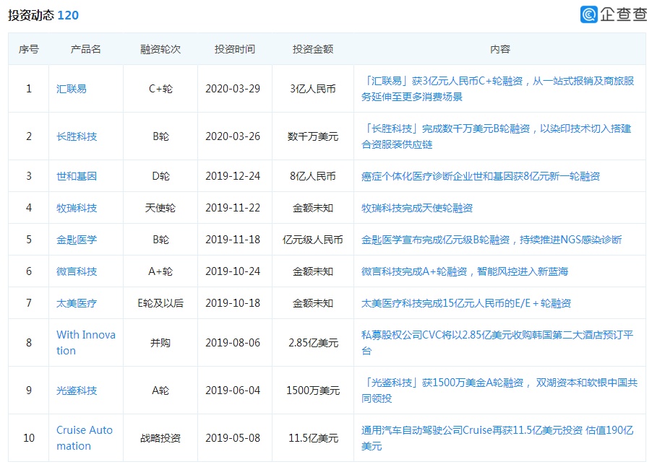Screen dimensions: 652x467
Task: Open 牧瑞科技完成天使轮融资 article
Action: tap(417, 208)
